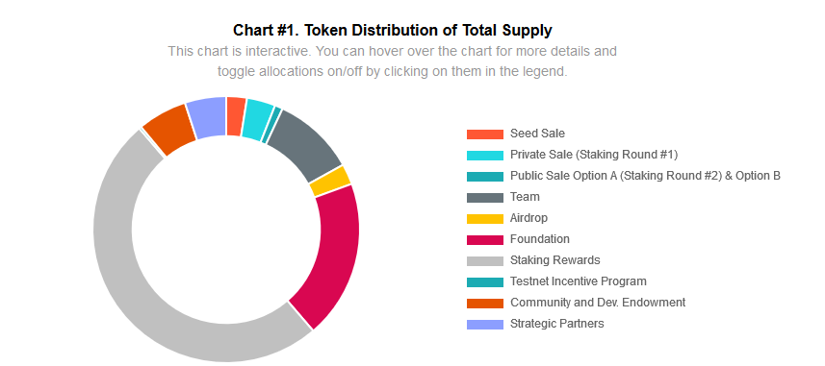Click the yellow Airdrop donut segment
The width and height of the screenshot is (825, 366).
[330, 182]
